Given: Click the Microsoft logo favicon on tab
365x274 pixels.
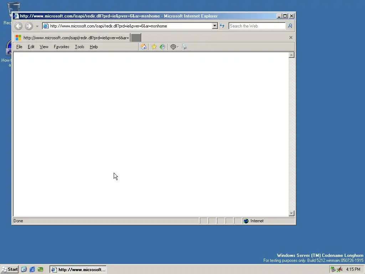Looking at the screenshot, I should (x=19, y=37).
